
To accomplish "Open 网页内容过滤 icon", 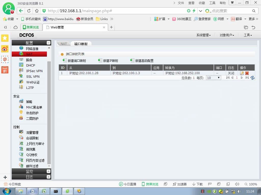I will [x=21, y=160].
